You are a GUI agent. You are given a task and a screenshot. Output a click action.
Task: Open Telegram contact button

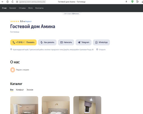pyautogui.click(x=83, y=42)
